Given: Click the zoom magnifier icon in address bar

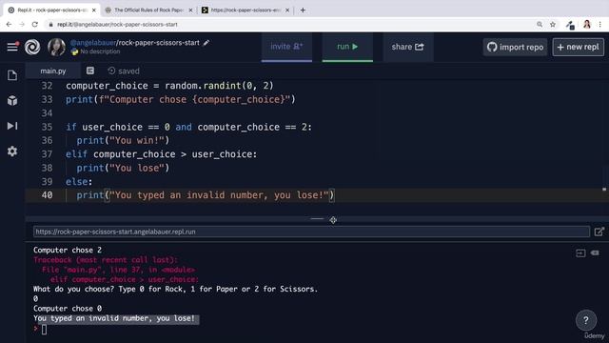Looking at the screenshot, I should [x=540, y=25].
